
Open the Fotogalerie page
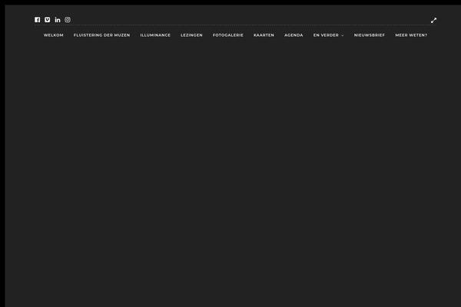[x=228, y=35]
